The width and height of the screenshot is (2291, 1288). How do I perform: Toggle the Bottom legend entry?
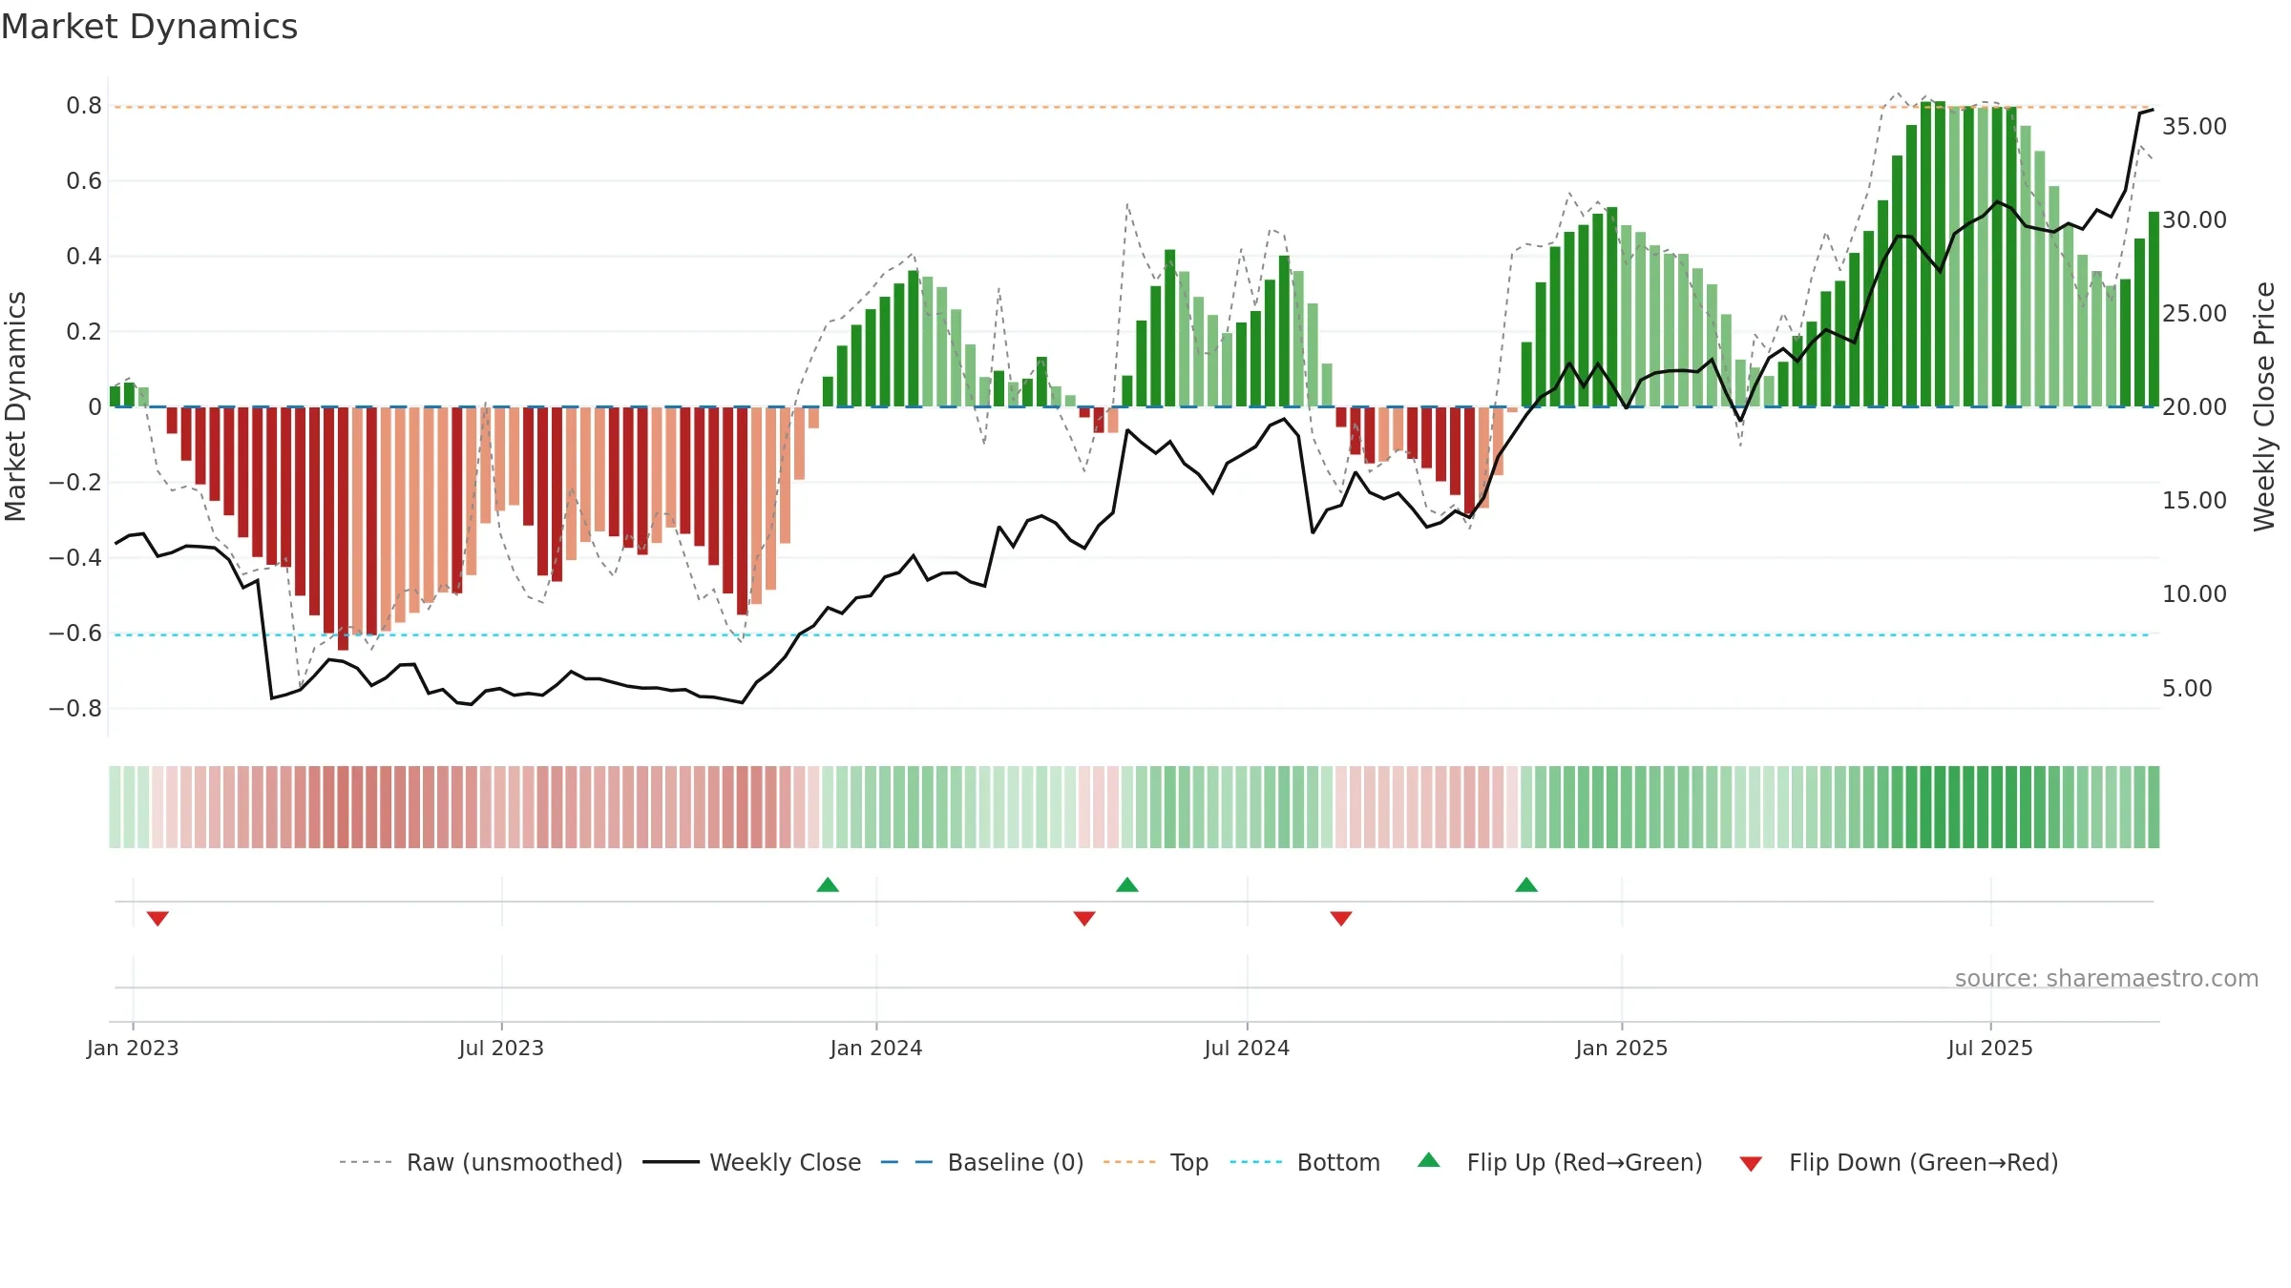pyautogui.click(x=1305, y=1162)
